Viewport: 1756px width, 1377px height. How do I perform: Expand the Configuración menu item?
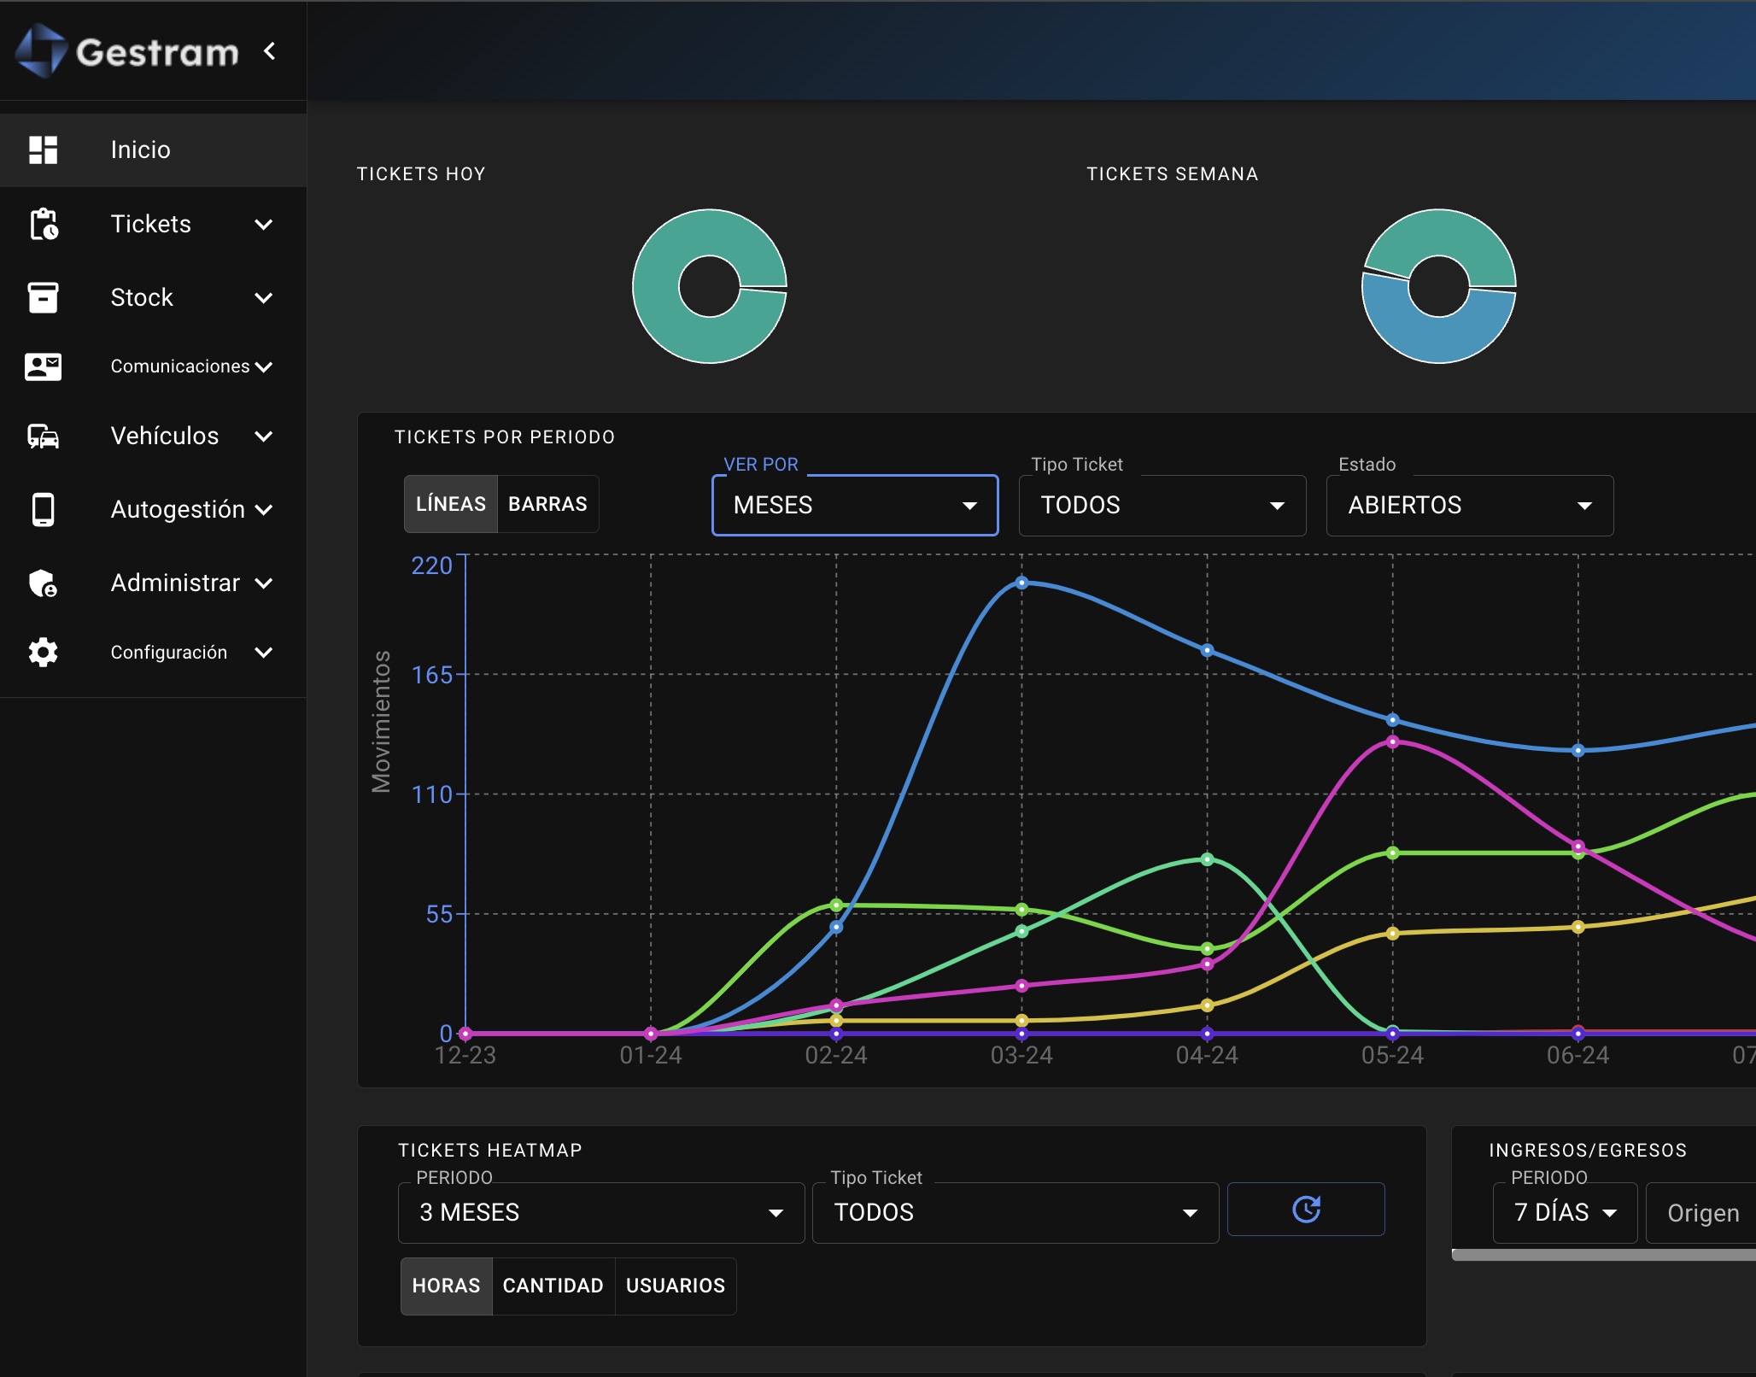(x=169, y=653)
